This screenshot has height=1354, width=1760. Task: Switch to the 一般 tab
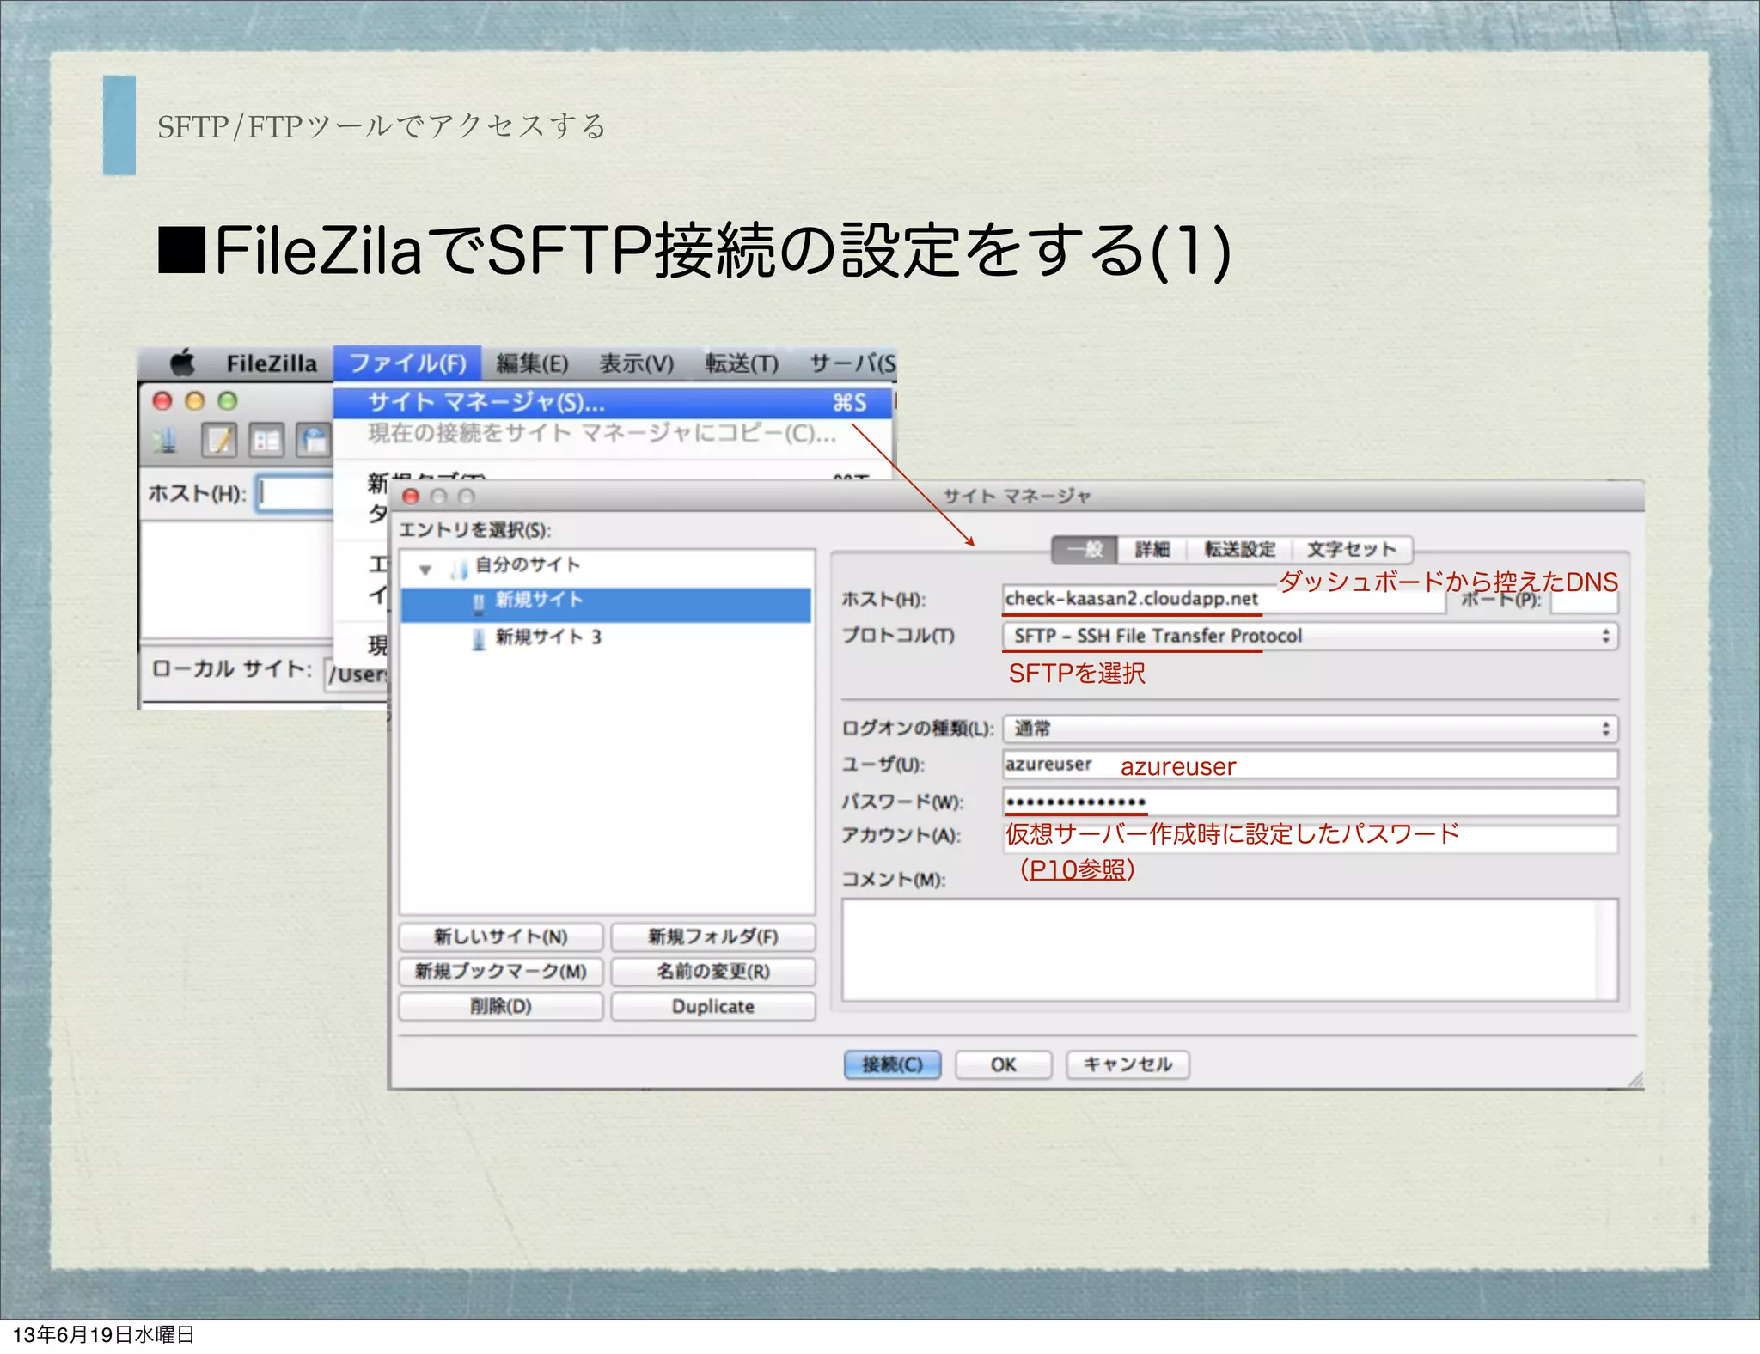[1085, 549]
